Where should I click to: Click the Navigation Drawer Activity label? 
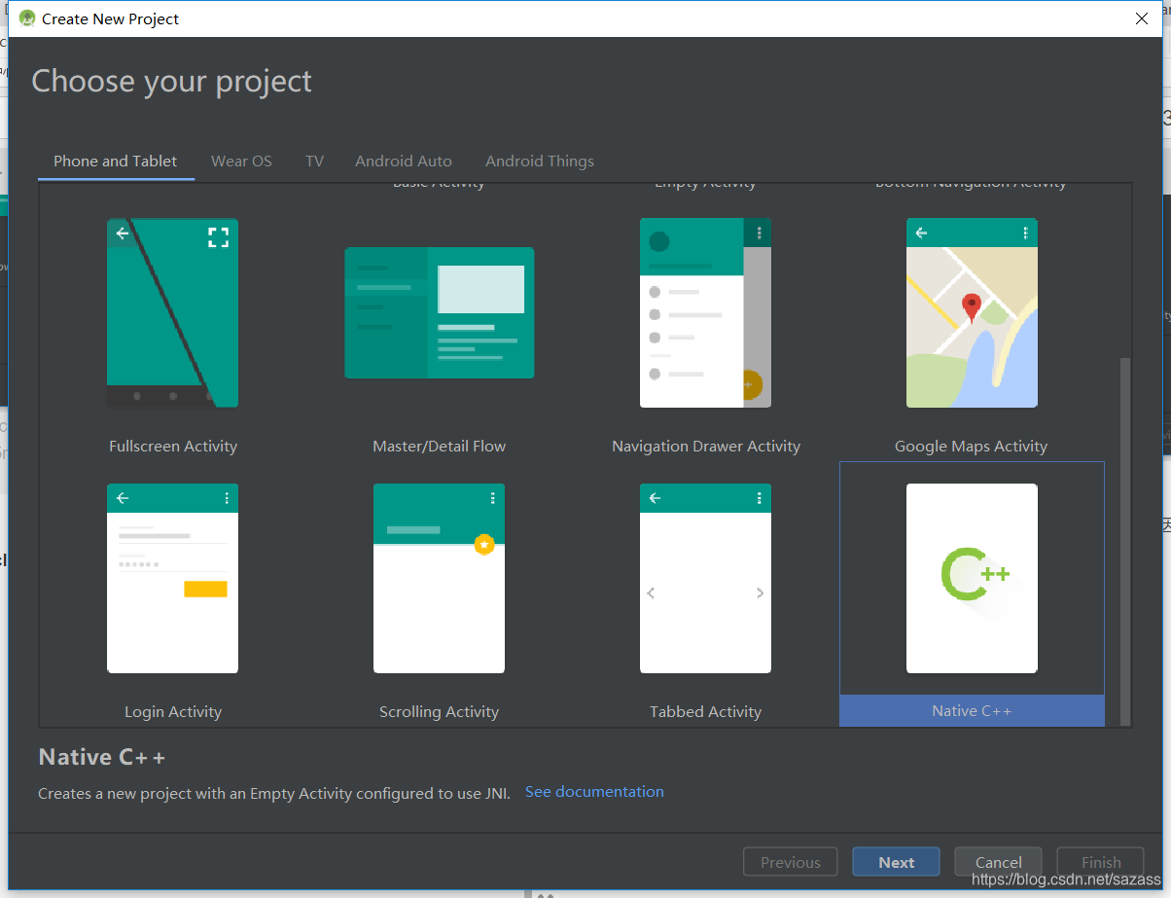pos(706,447)
